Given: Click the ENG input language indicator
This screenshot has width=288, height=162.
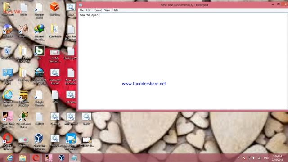Looking at the screenshot, I should [x=266, y=158].
